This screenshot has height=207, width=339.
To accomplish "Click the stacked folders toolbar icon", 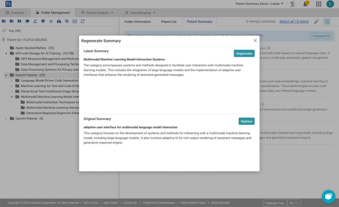I will pyautogui.click(x=27, y=21).
